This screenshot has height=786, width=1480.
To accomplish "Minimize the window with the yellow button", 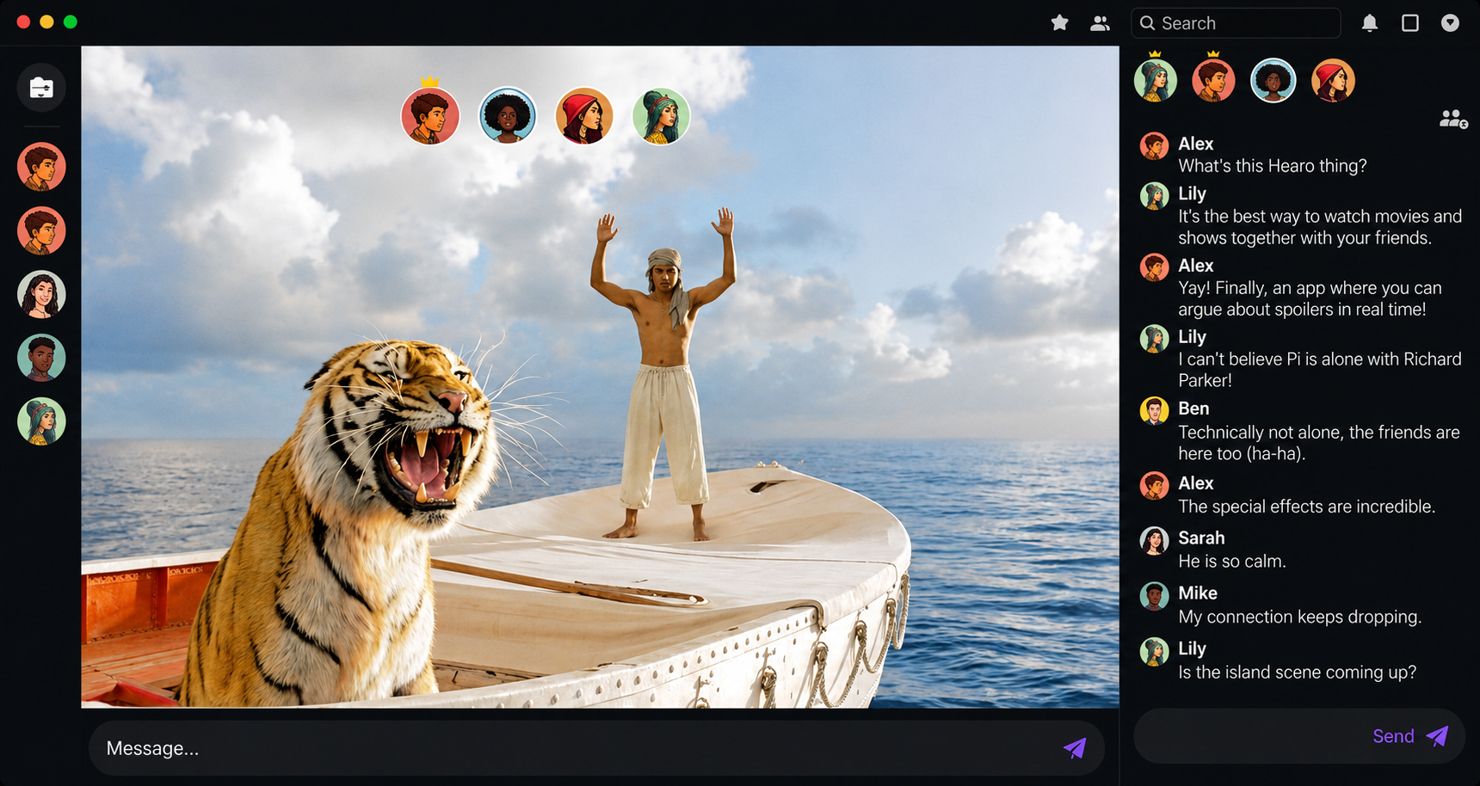I will 46,21.
